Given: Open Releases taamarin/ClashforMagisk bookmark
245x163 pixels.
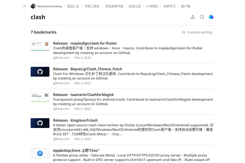Looking at the screenshot, I should tap(83, 95).
